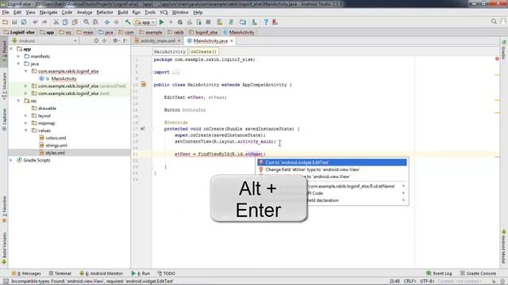Open the Build menu
508x285 pixels.
pyautogui.click(x=122, y=13)
